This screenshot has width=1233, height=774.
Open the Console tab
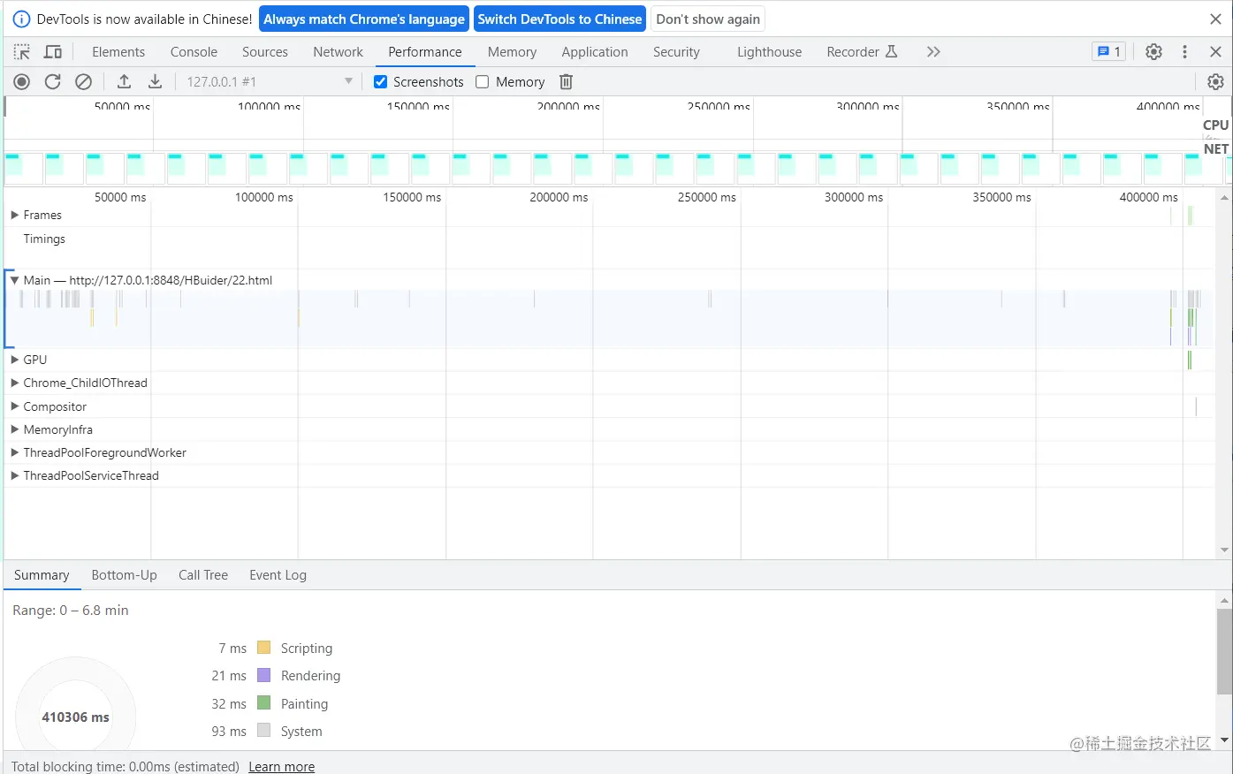194,52
